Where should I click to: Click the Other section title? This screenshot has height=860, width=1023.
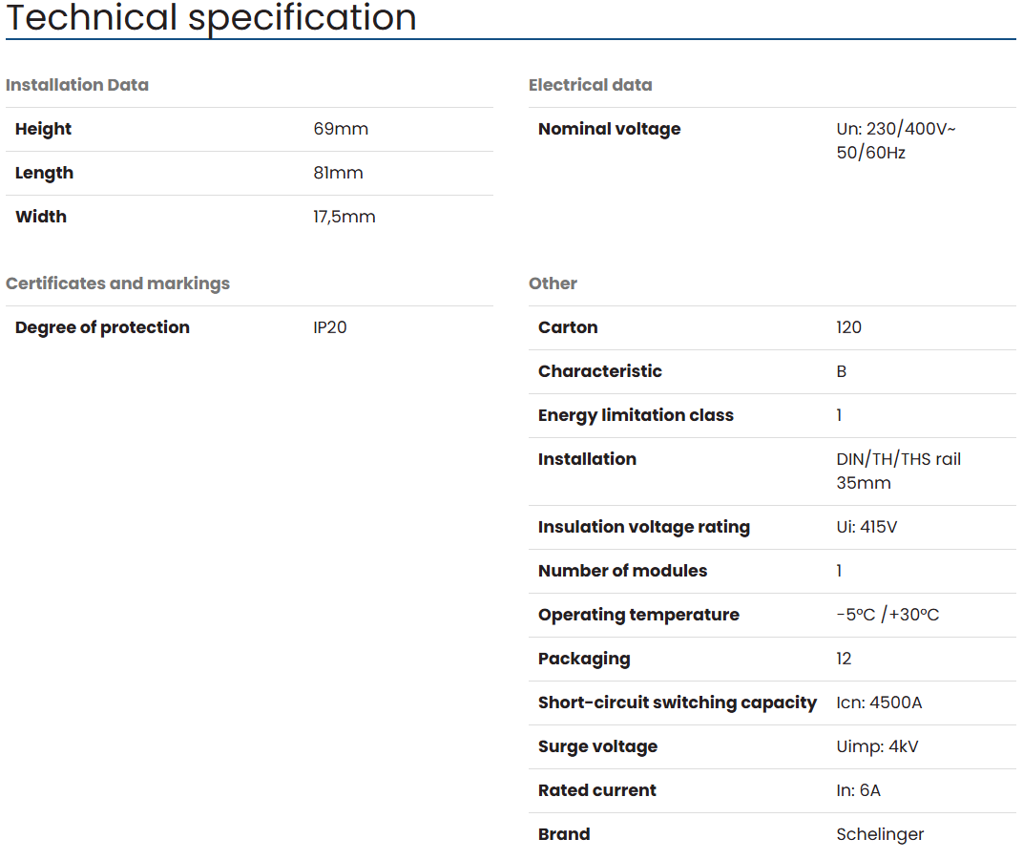(553, 283)
